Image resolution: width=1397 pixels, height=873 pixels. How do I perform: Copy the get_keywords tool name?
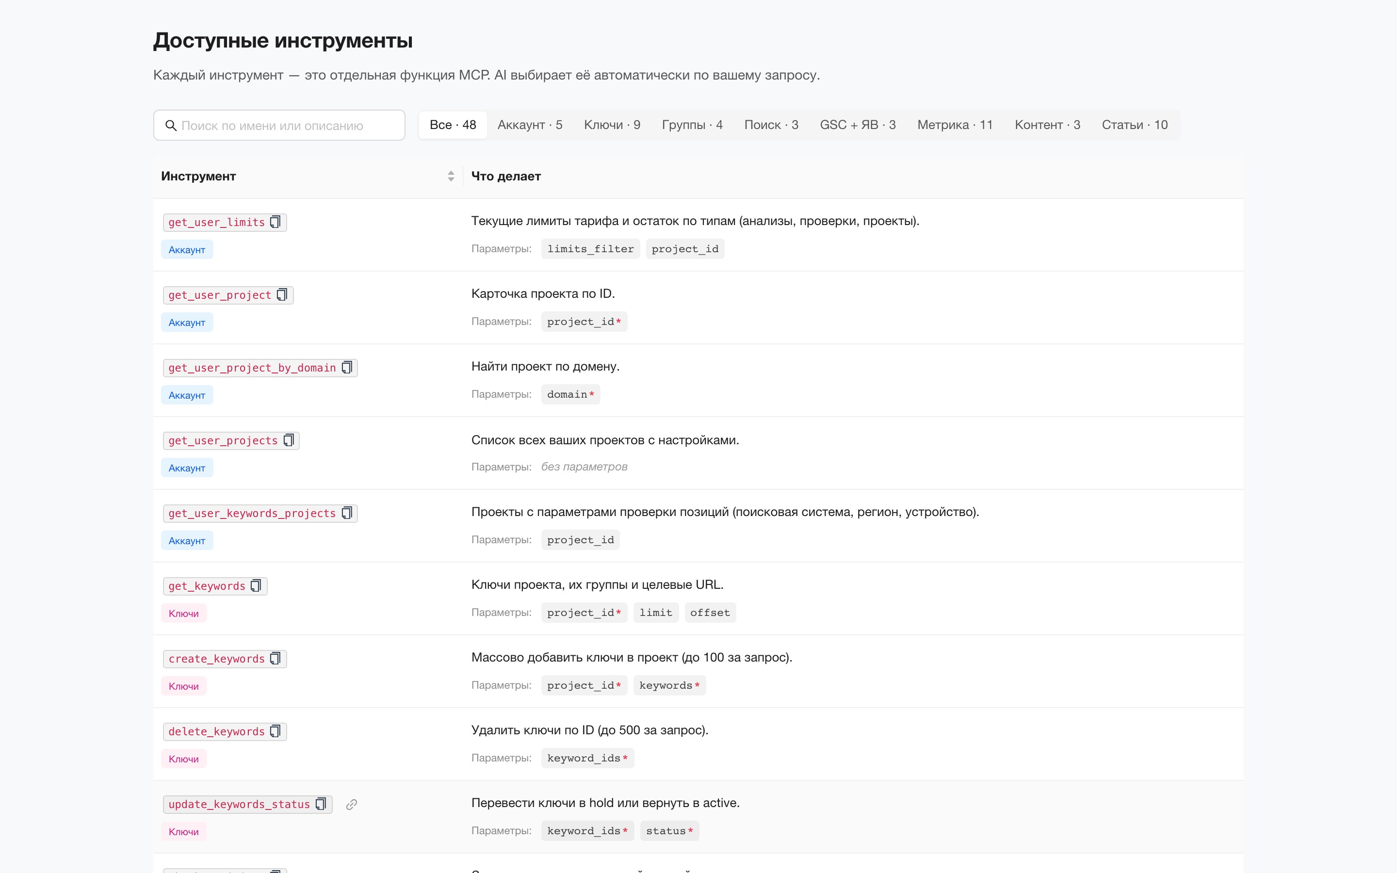pos(256,586)
